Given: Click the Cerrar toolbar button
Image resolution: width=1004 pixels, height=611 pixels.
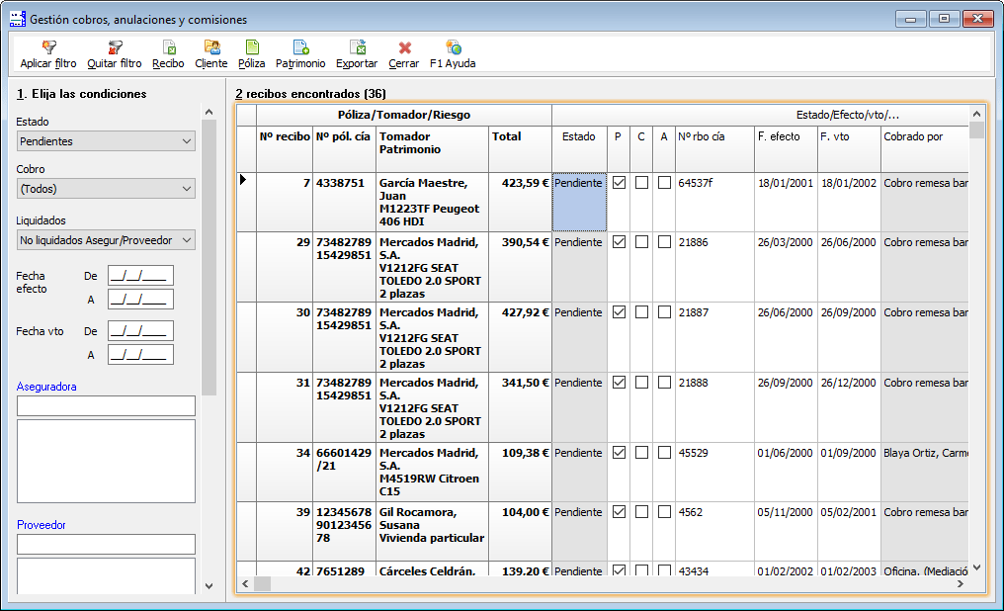Looking at the screenshot, I should coord(404,54).
